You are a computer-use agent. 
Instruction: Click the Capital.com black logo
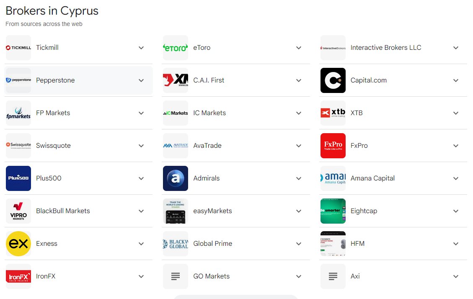point(333,80)
